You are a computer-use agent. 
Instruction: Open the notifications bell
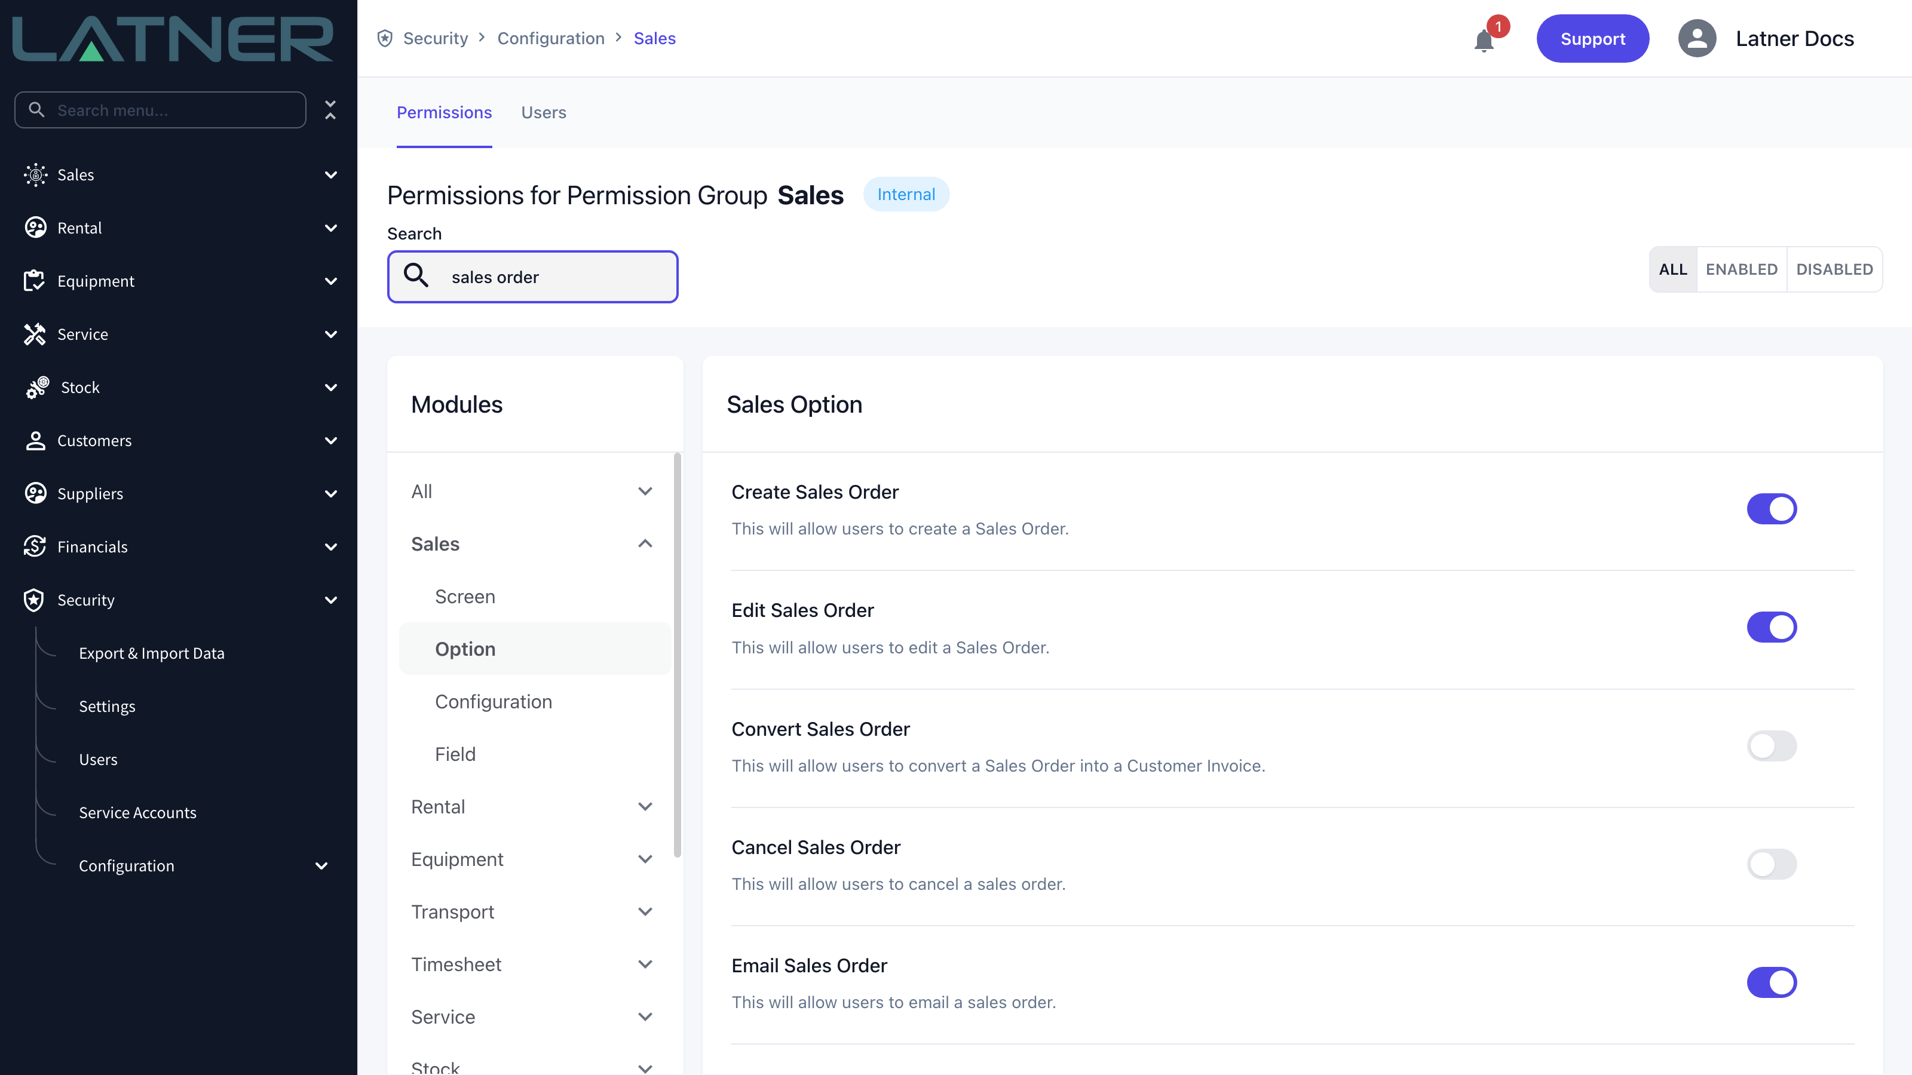click(x=1484, y=40)
